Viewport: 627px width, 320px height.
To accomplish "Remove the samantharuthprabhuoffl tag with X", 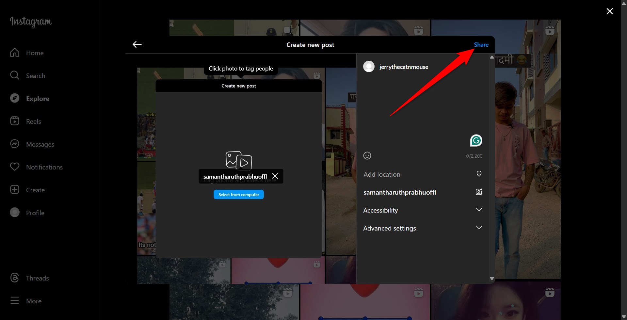I will [x=275, y=176].
